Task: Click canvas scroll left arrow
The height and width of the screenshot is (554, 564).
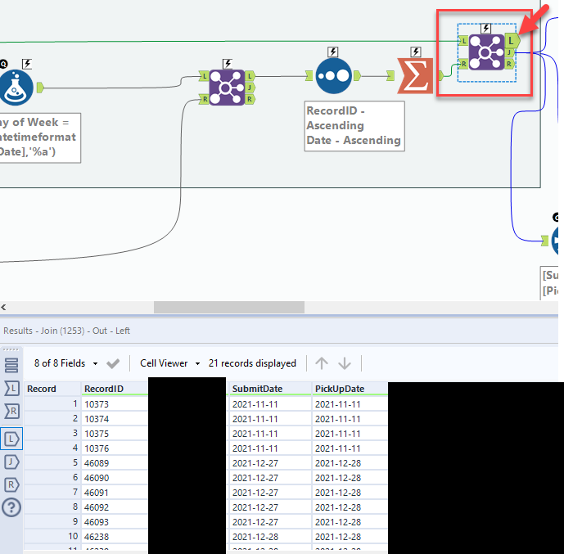Action: 3,308
